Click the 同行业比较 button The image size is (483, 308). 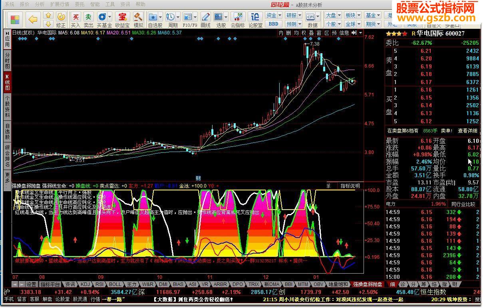463,204
